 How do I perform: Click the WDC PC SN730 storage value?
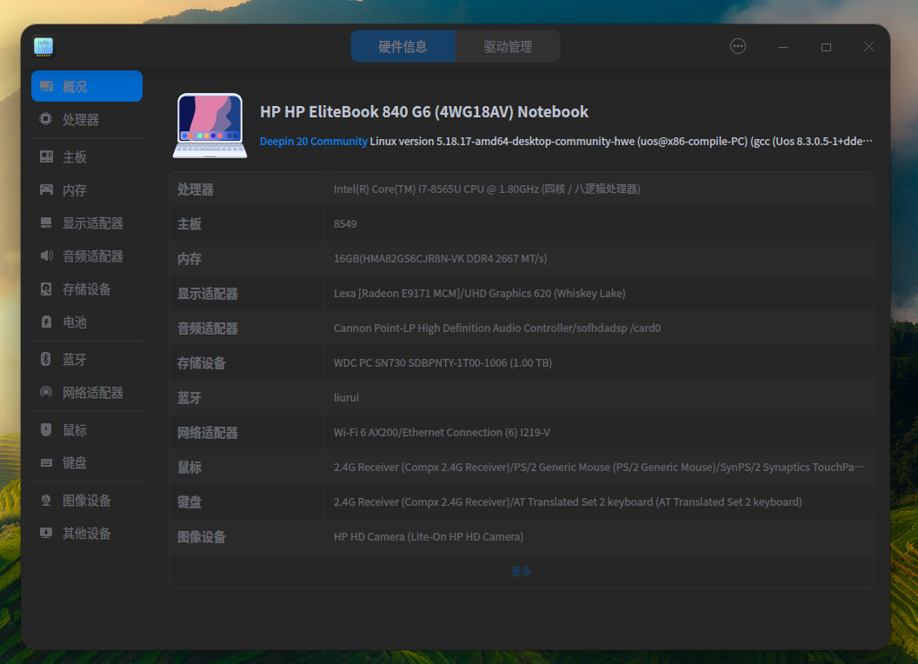[x=442, y=363]
